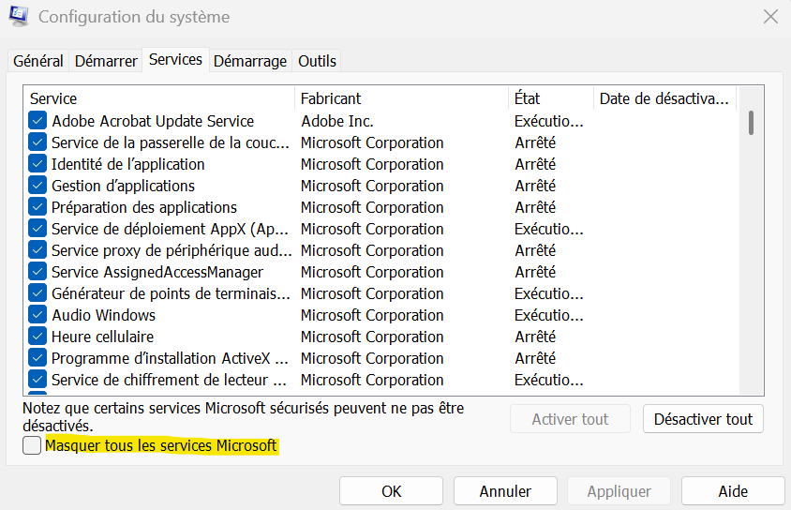Image resolution: width=791 pixels, height=510 pixels.
Task: Go to the Outils tab
Action: coord(317,61)
